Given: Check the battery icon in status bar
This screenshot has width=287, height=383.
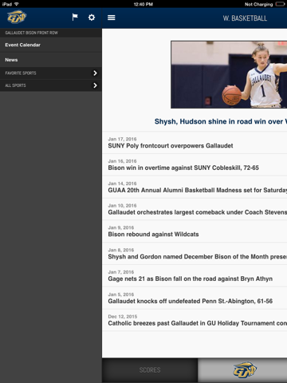Looking at the screenshot, I should click(x=280, y=4).
